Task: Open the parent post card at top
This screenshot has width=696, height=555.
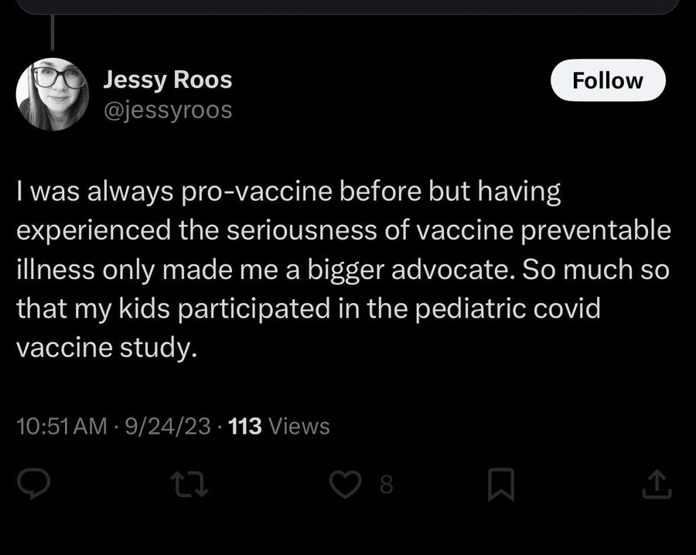Action: (x=348, y=6)
